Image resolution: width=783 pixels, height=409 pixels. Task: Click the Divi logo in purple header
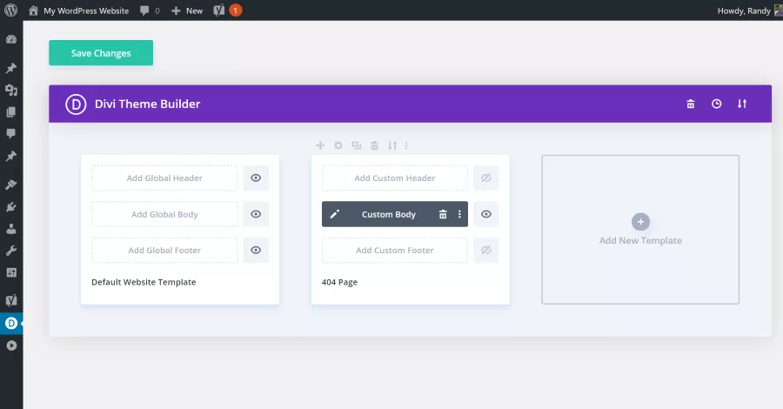coord(76,104)
